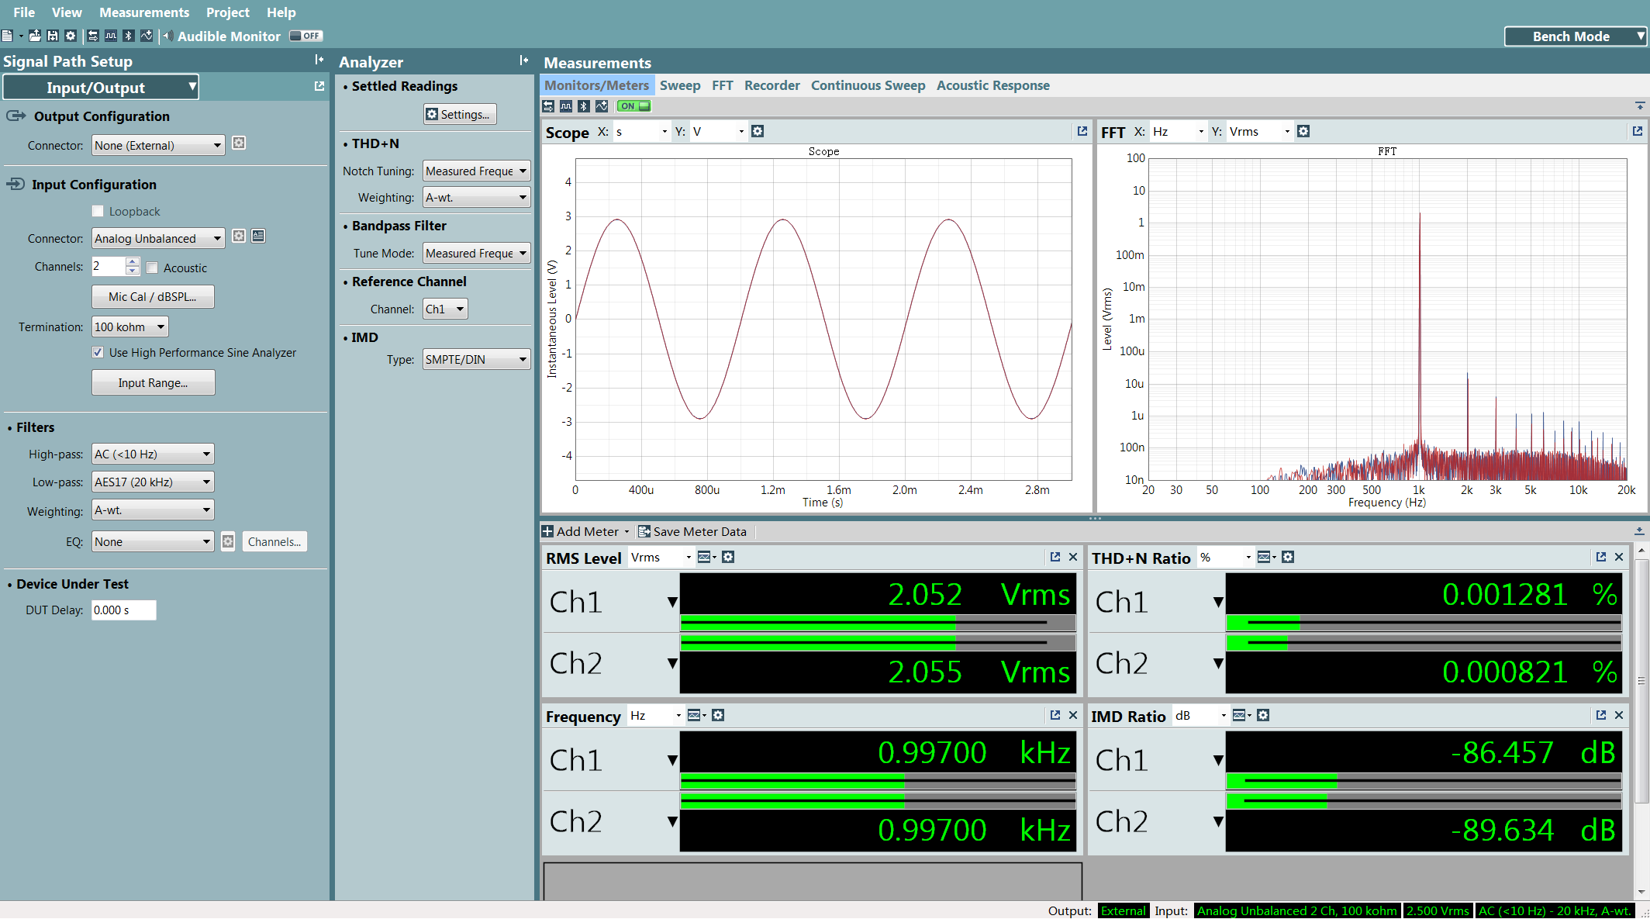The width and height of the screenshot is (1650, 919).
Task: Expand the IMD Type SMPTE/DIN dropdown
Action: [476, 359]
